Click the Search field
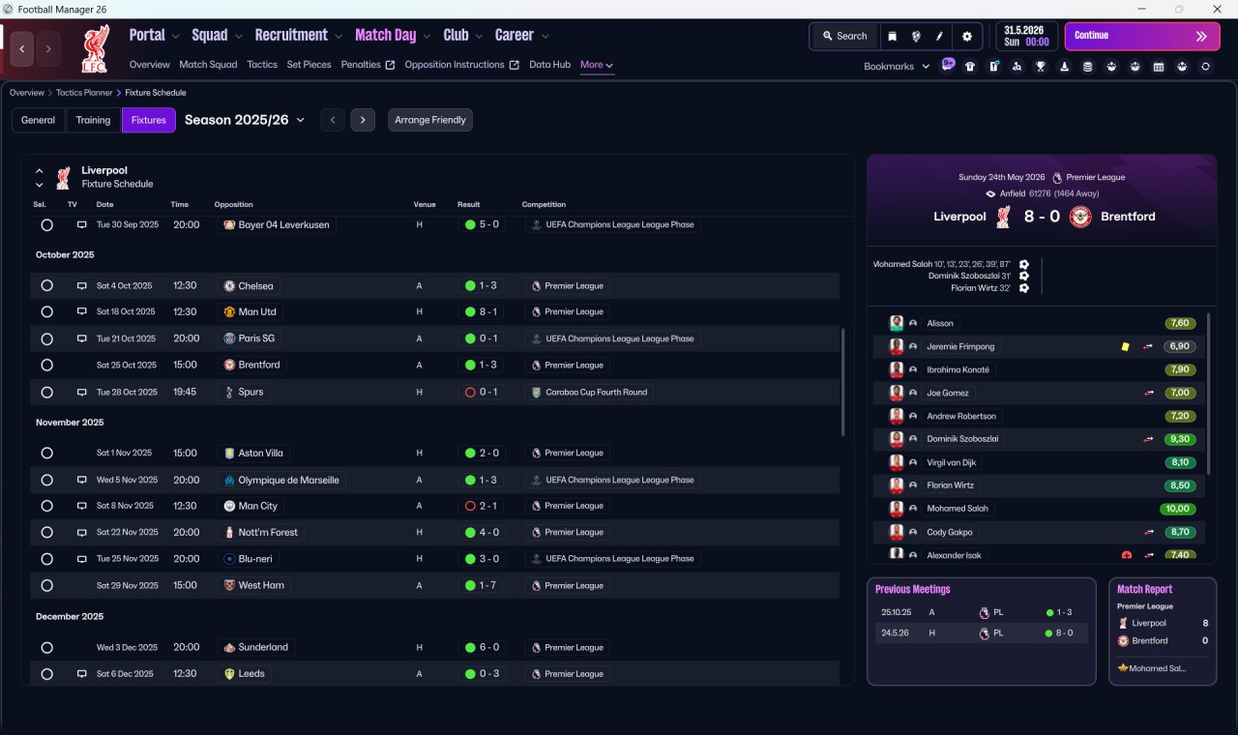The image size is (1238, 735). pos(844,36)
